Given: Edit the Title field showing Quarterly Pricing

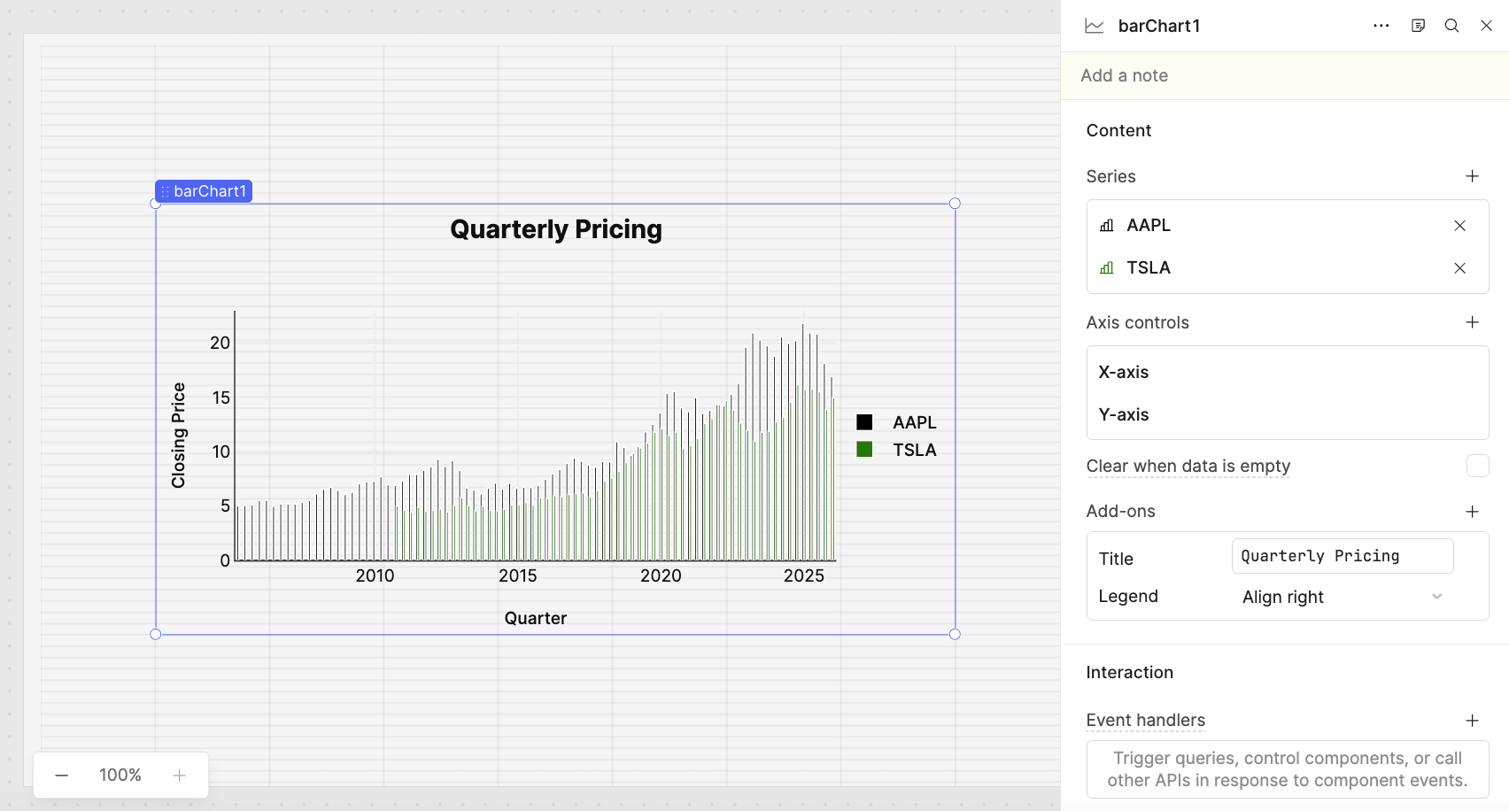Looking at the screenshot, I should tap(1342, 555).
